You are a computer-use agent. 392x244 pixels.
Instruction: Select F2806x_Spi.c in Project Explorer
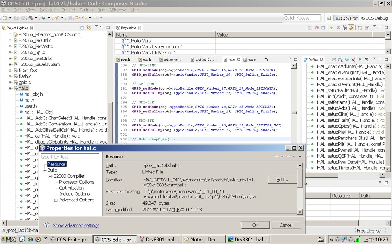pyautogui.click(x=32, y=52)
